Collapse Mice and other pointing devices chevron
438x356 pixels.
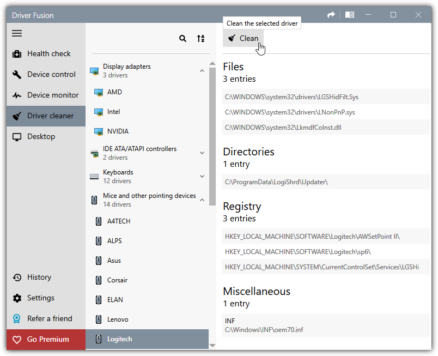[x=202, y=200]
